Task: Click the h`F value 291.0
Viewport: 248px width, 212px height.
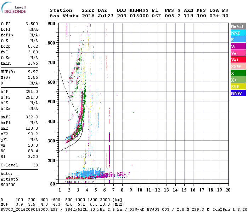Action: (32, 92)
